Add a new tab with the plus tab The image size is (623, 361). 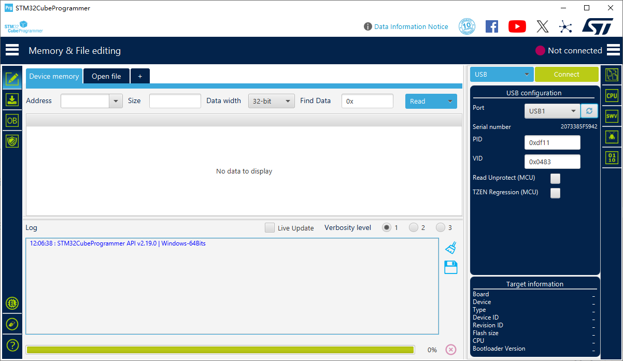(140, 76)
